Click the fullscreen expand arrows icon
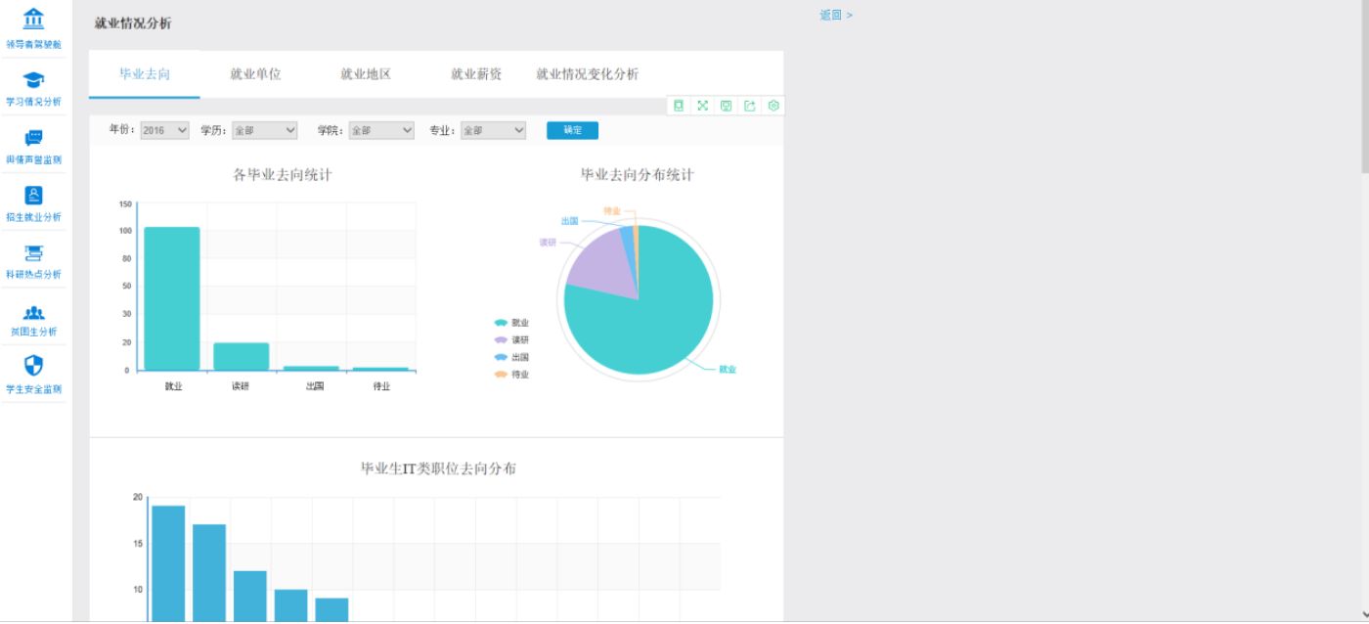This screenshot has height=624, width=1369. 702,106
